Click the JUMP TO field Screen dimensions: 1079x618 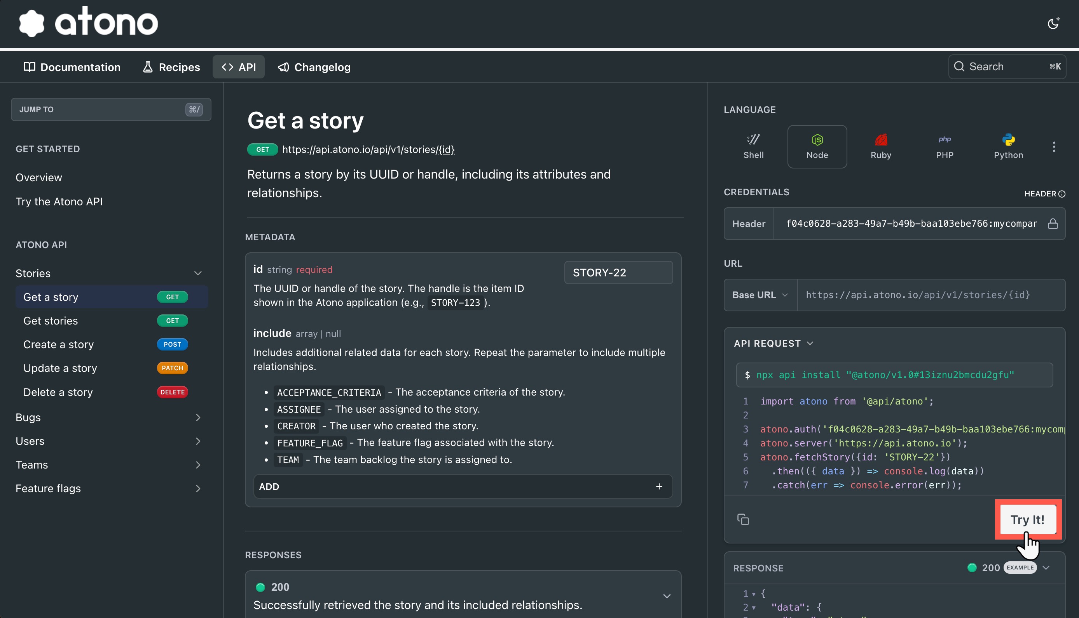coord(111,109)
